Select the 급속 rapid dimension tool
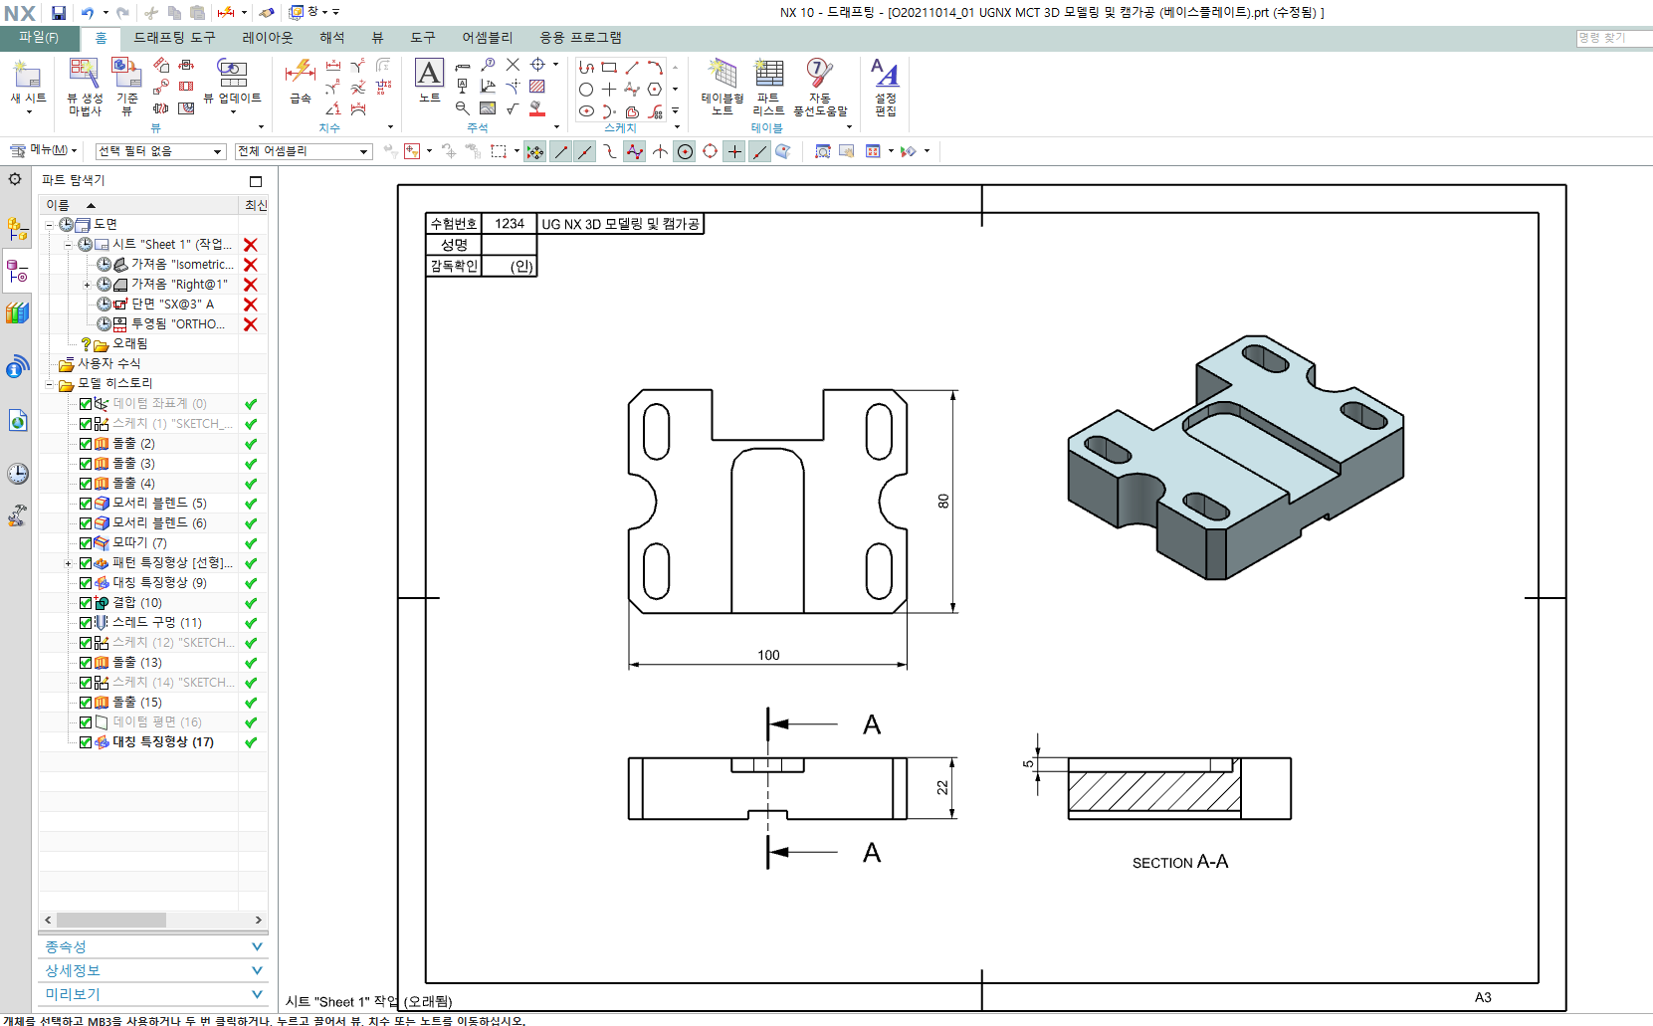1653x1026 pixels. pos(301,82)
